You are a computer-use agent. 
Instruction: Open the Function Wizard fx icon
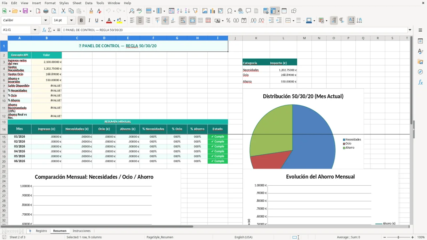coord(44,30)
